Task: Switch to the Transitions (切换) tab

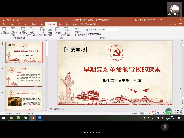Action: (x=34, y=24)
